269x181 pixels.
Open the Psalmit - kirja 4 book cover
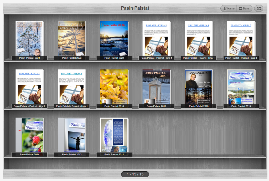pyautogui.click(x=199, y=38)
